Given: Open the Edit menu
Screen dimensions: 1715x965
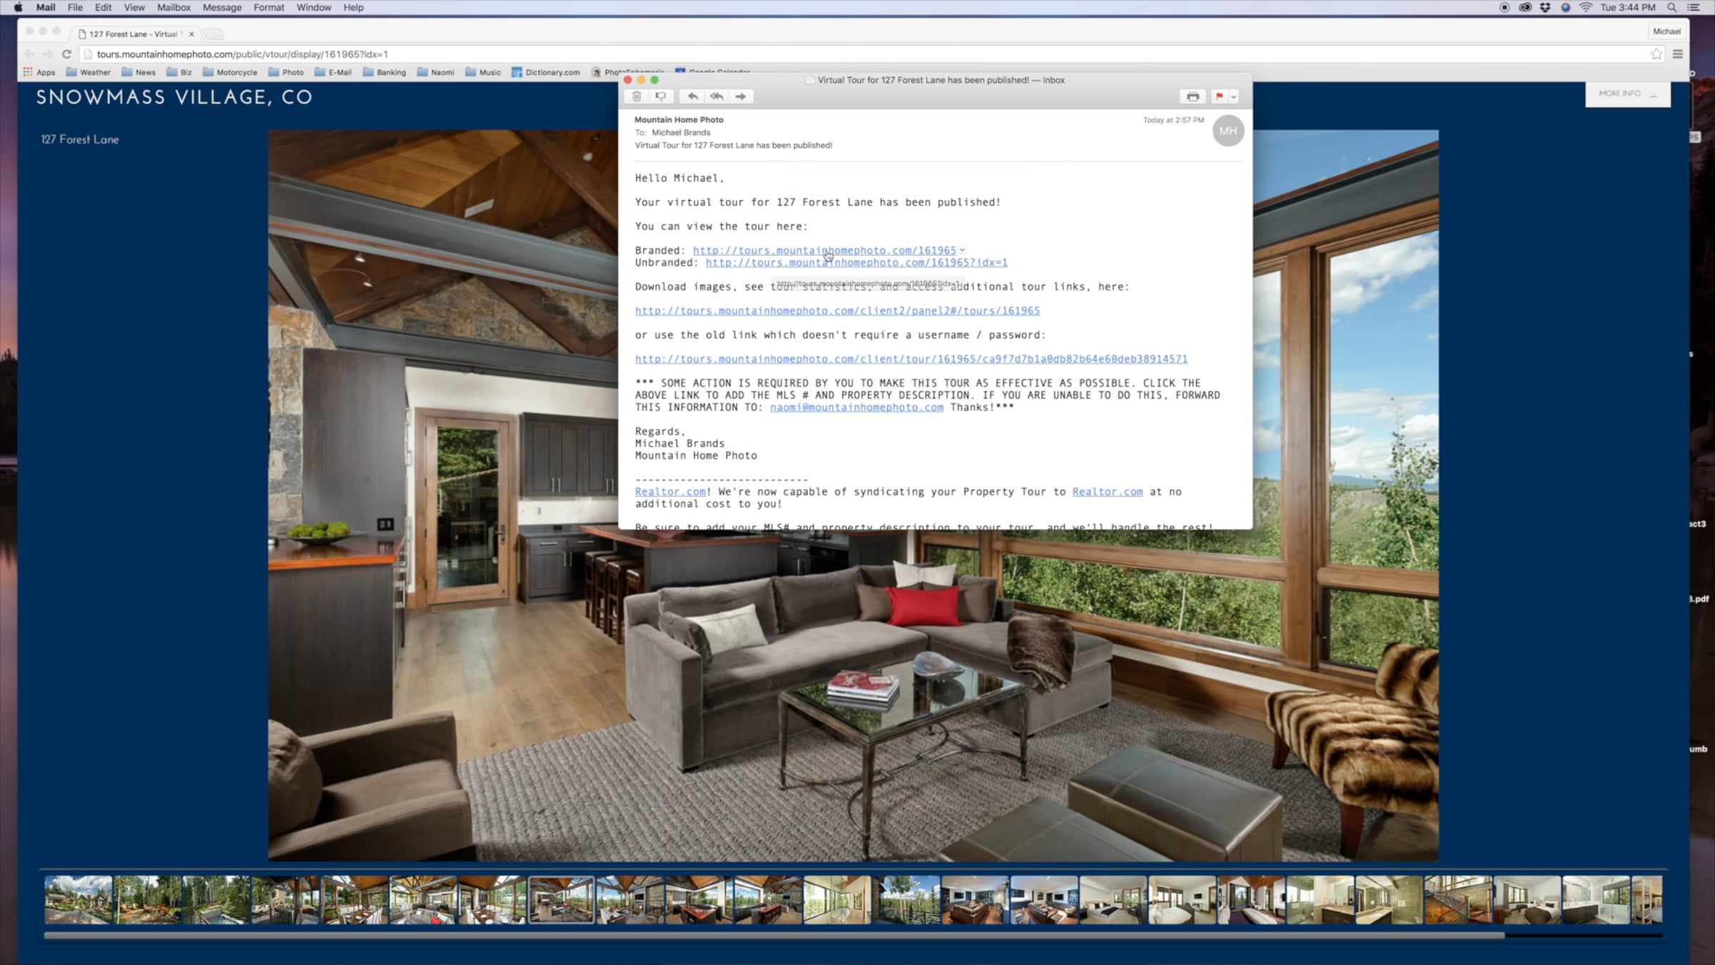Looking at the screenshot, I should click(103, 8).
